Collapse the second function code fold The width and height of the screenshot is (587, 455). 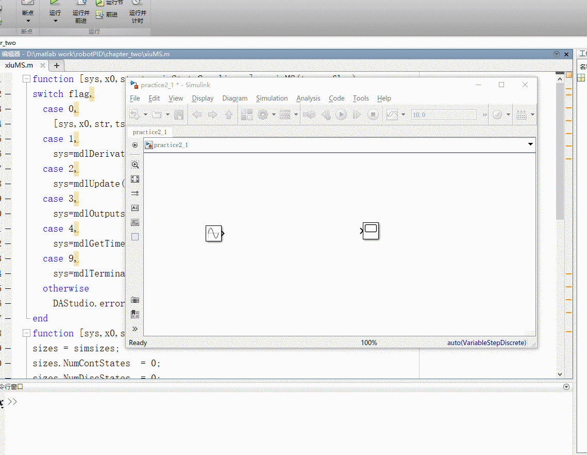pos(27,333)
